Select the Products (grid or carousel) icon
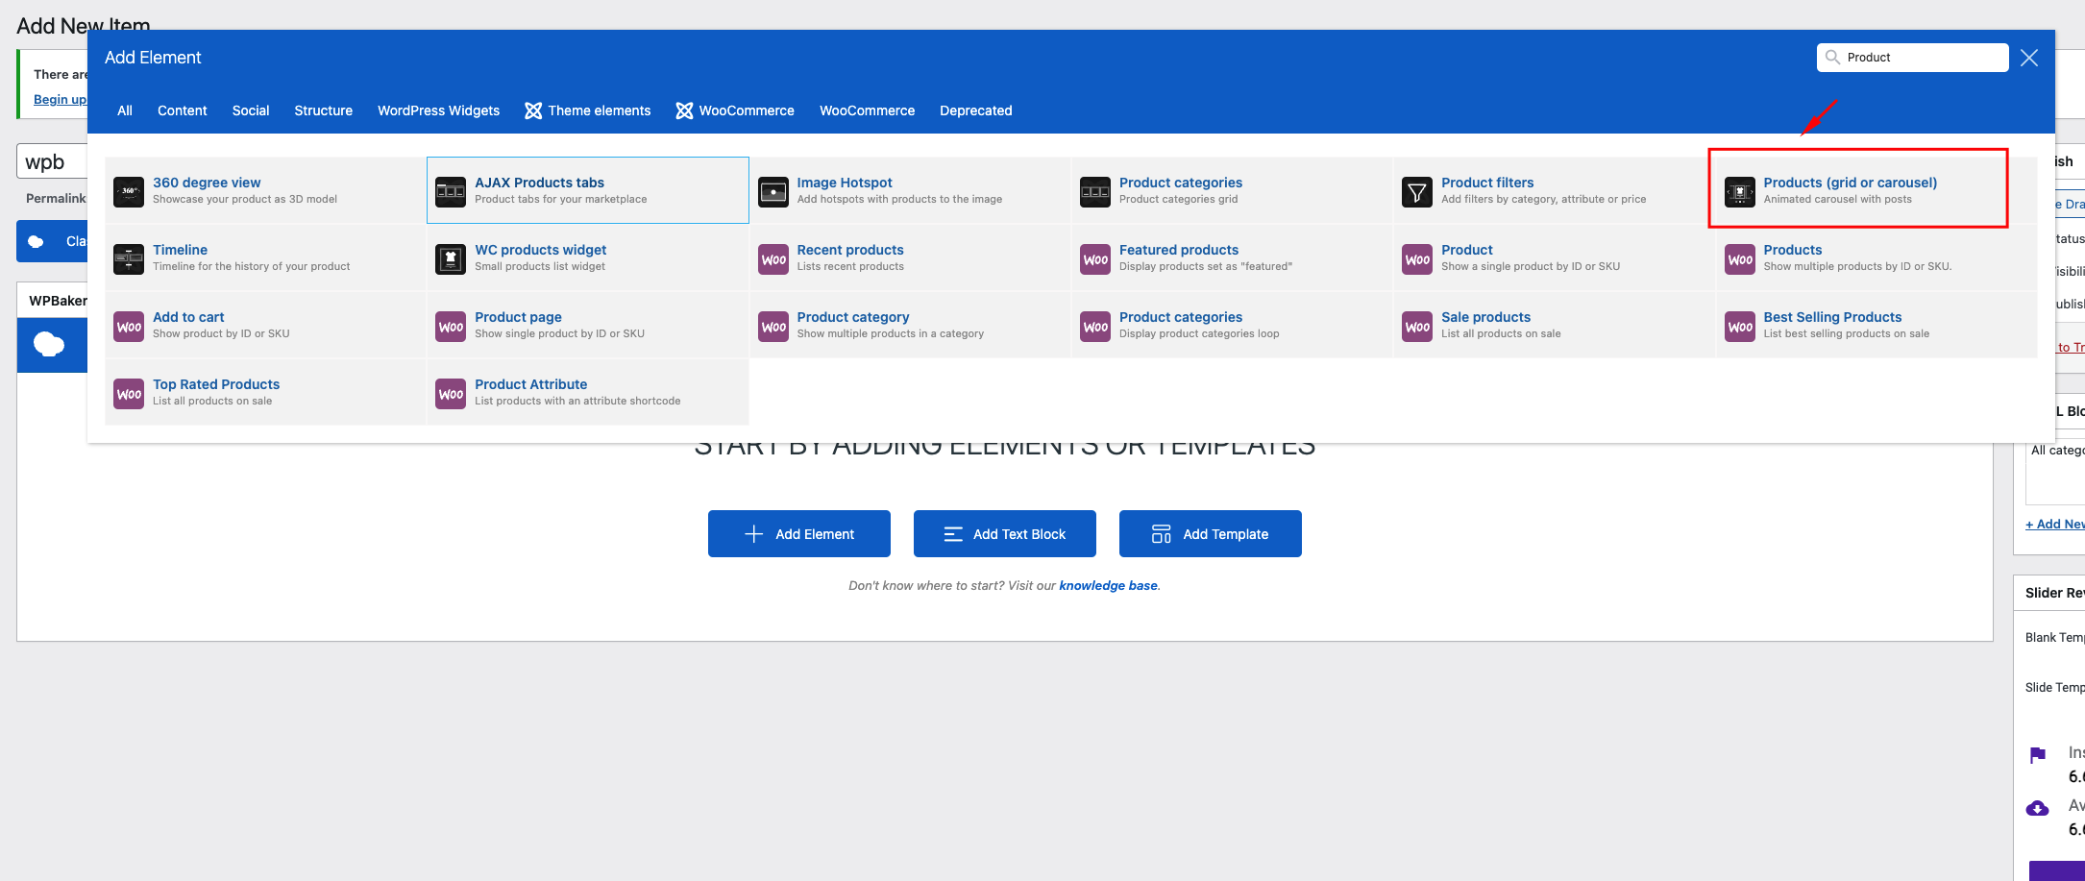 coord(1740,191)
